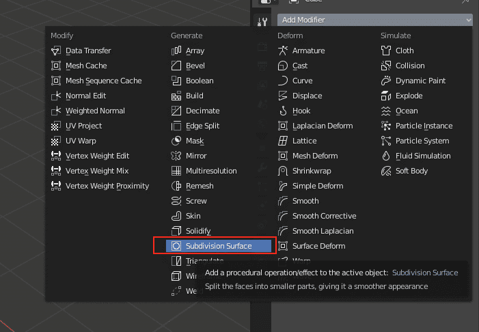This screenshot has height=332, width=479.
Task: Choose Vertex Weight Proximity modifier
Action: (x=100, y=186)
